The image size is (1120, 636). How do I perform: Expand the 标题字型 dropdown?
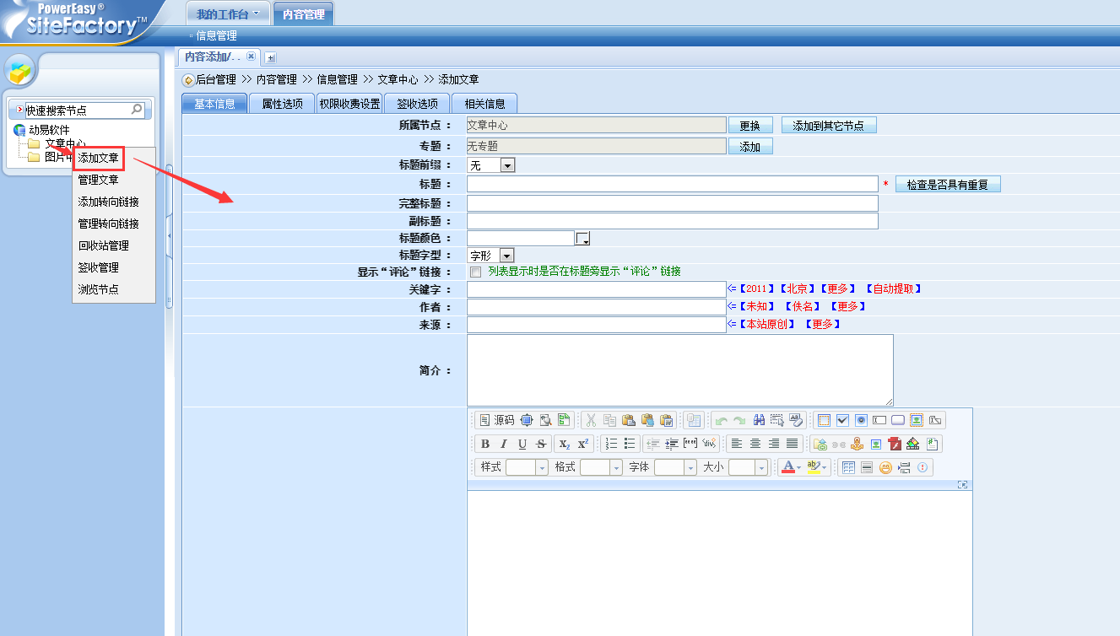[x=506, y=255]
